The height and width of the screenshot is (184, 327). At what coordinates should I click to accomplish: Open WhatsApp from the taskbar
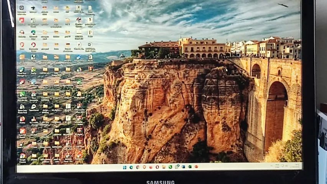[x=177, y=166]
